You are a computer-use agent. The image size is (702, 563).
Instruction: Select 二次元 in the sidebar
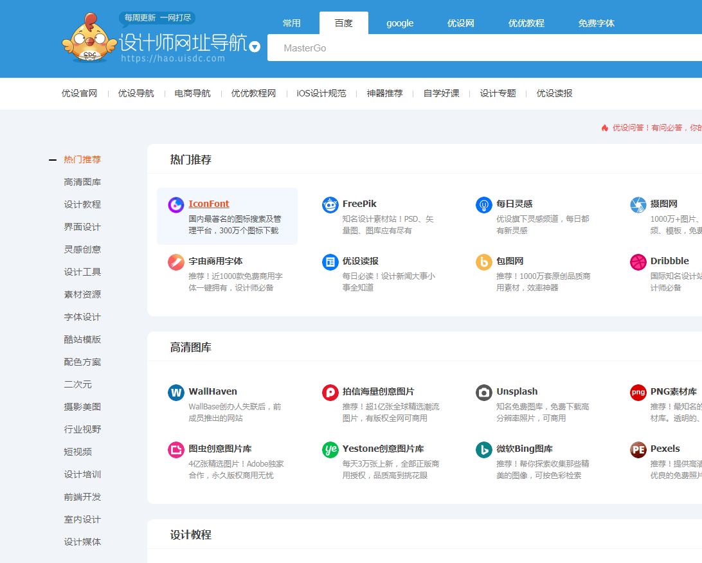(x=78, y=384)
